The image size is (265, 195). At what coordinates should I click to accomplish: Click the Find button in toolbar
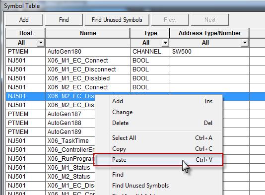click(x=64, y=20)
